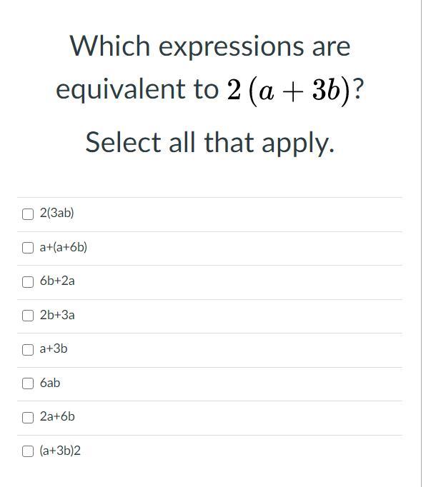Click the a+(a+6b) answer label text

(x=64, y=247)
